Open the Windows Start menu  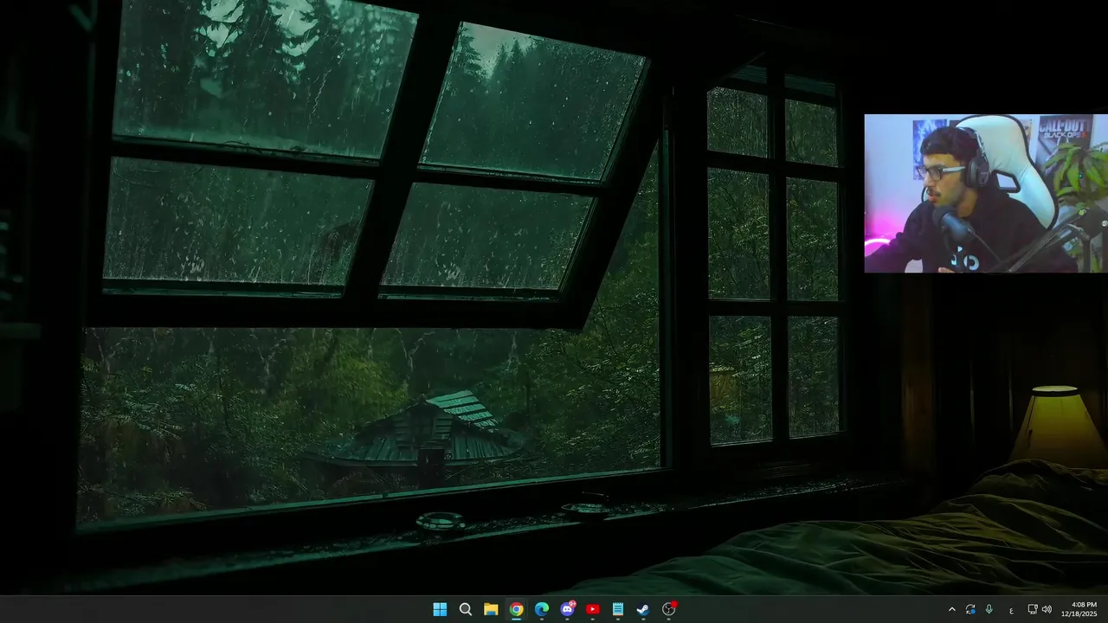click(x=440, y=609)
